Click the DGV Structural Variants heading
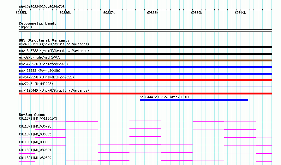Image resolution: width=281 pixels, height=165 pixels. point(44,40)
